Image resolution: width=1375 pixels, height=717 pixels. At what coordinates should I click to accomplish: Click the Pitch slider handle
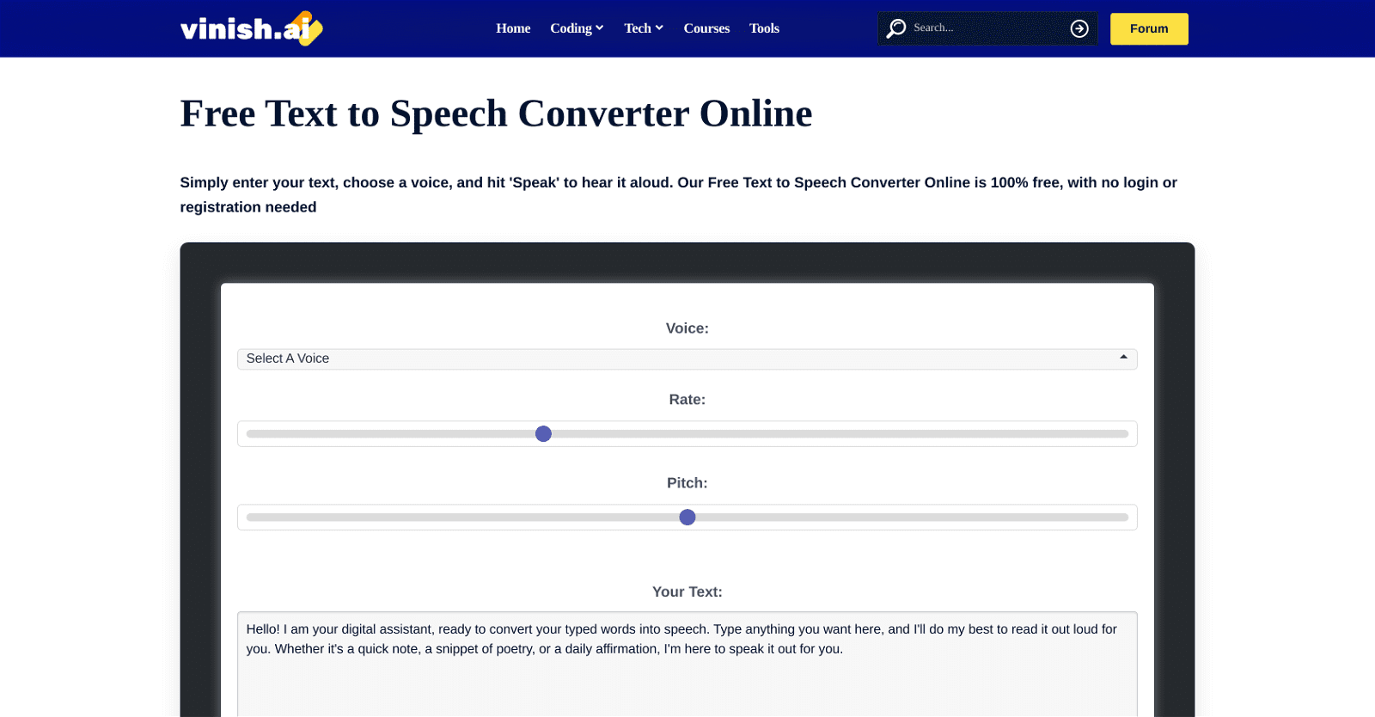point(687,518)
